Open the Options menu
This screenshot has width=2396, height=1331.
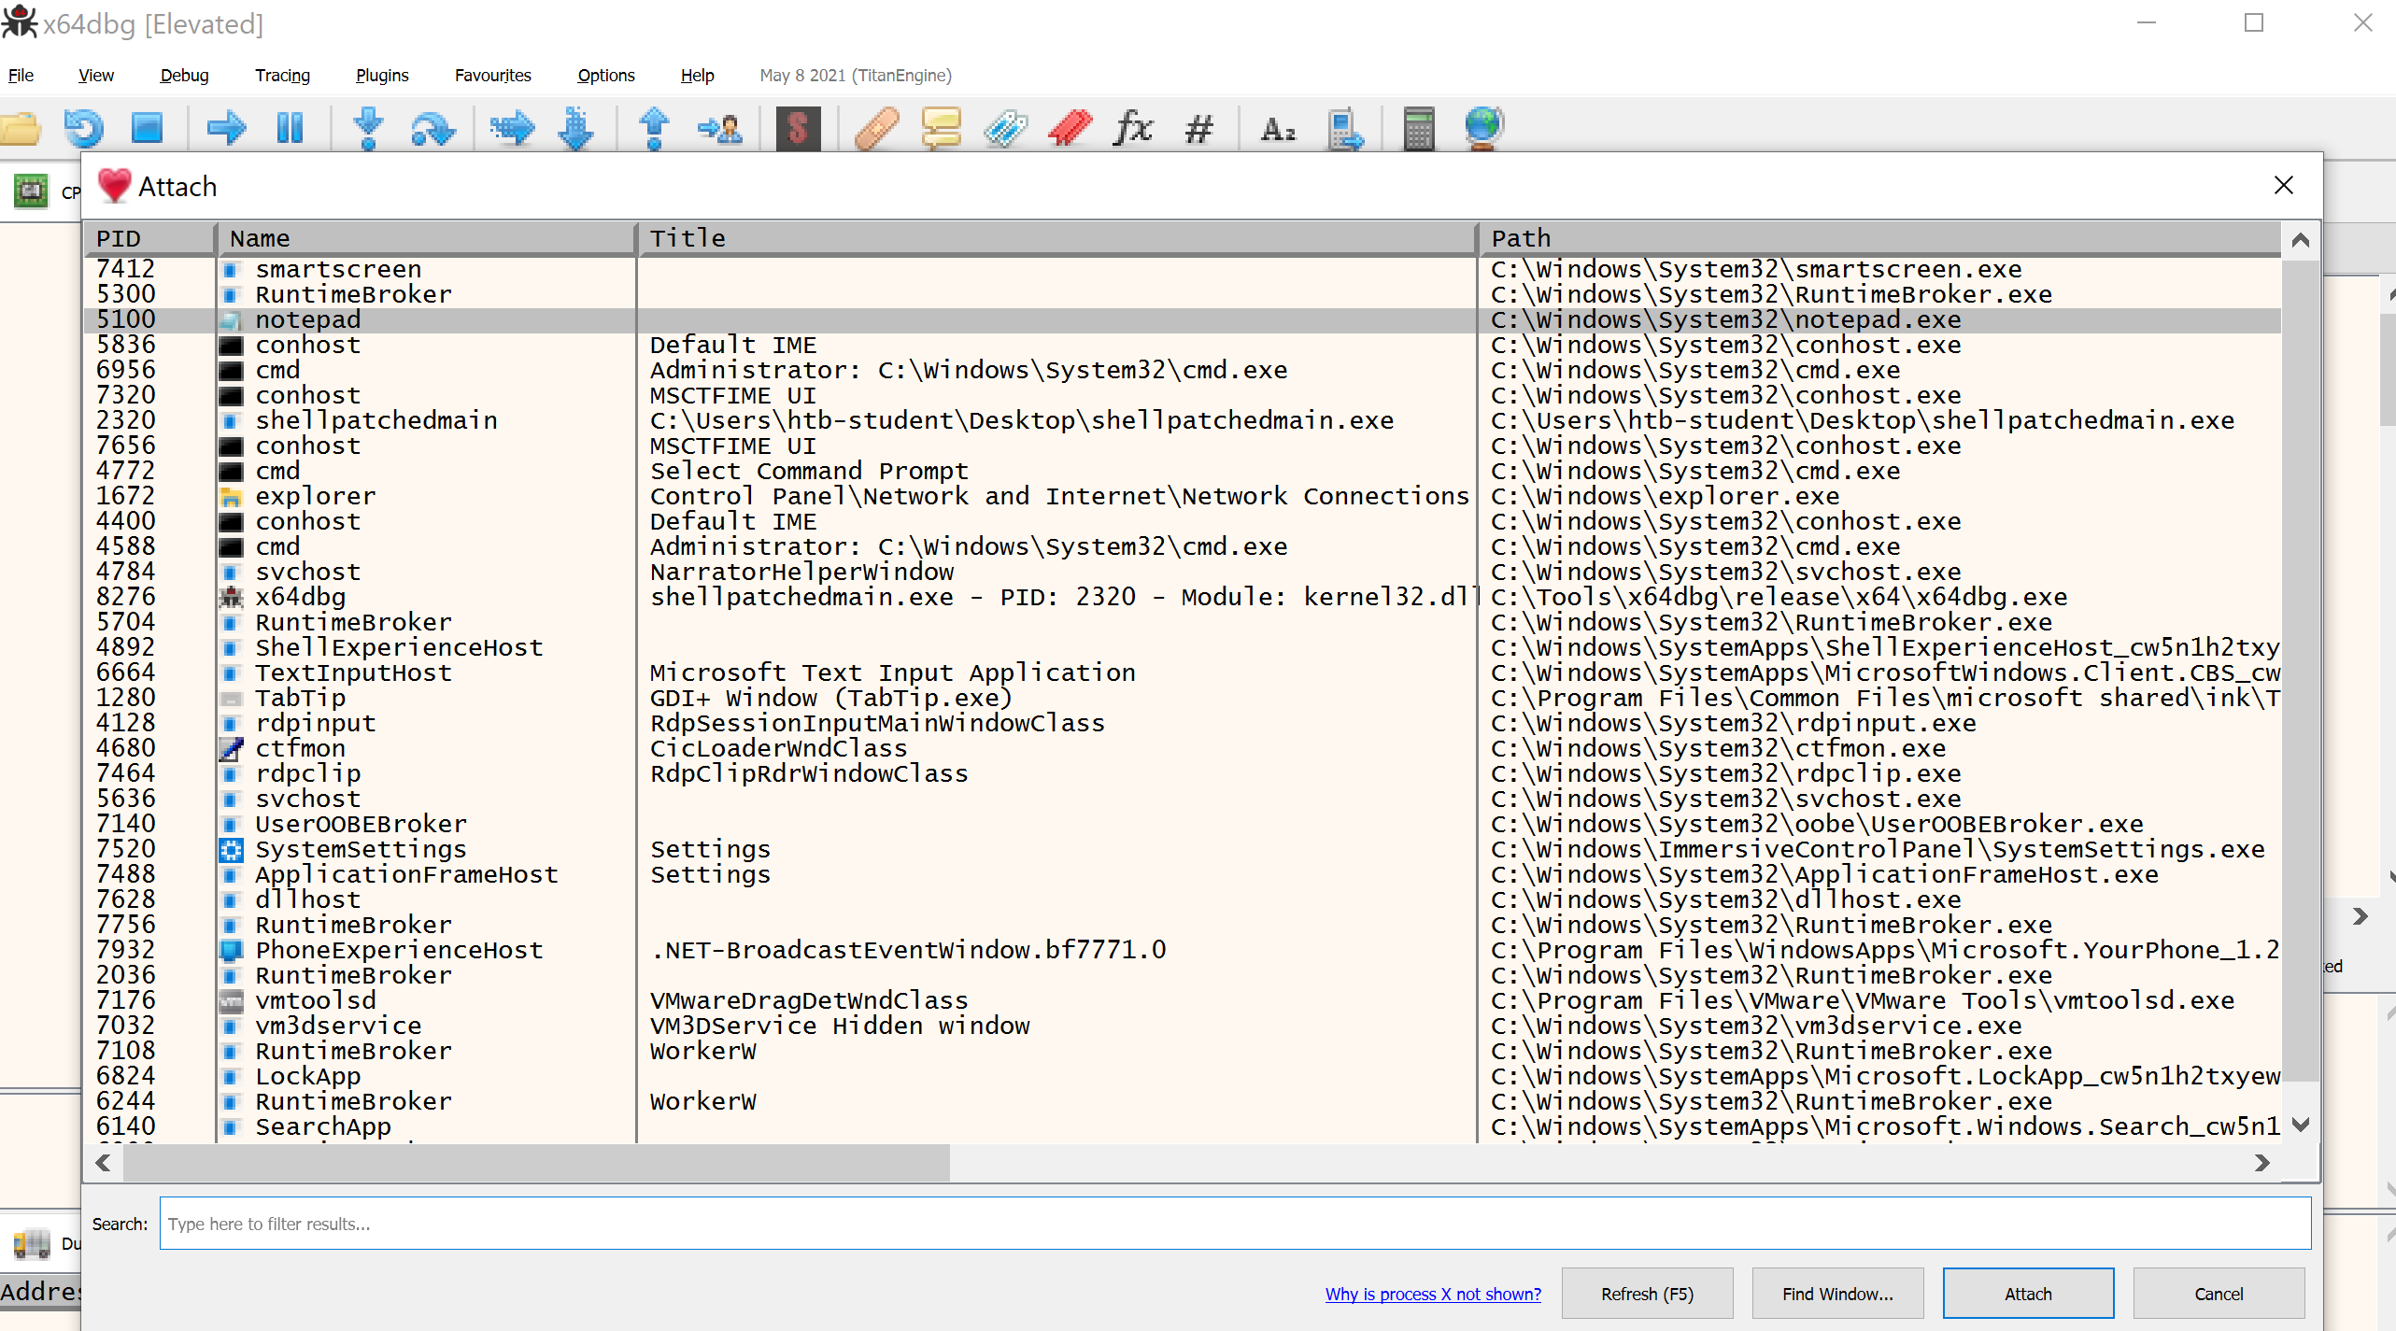pyautogui.click(x=605, y=75)
